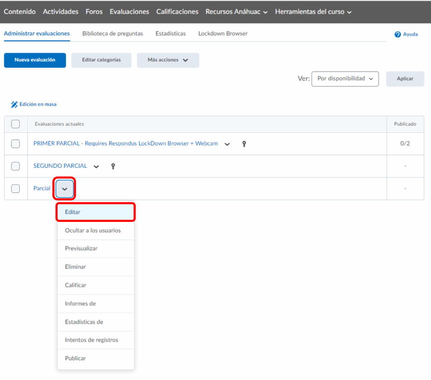Viewport: 431px width, 380px height.
Task: Click the Aplicar button
Action: [x=405, y=79]
